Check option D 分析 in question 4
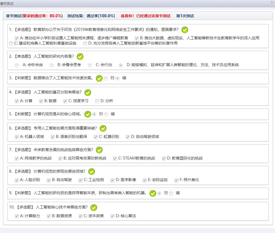 [97, 101]
